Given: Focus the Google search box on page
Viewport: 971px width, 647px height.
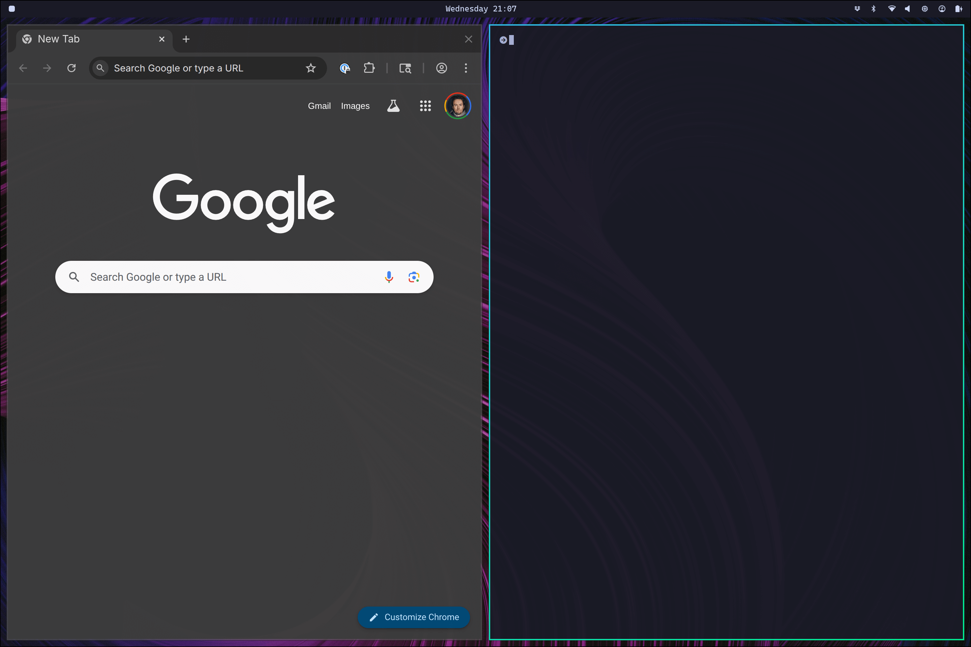Looking at the screenshot, I should pyautogui.click(x=244, y=277).
